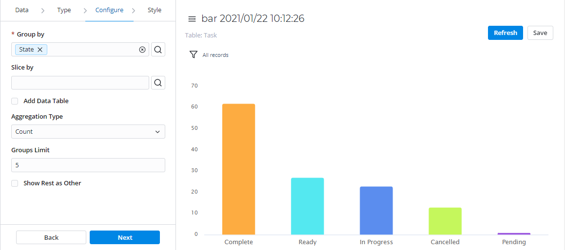Click the Next button
This screenshot has width=565, height=250.
click(x=125, y=237)
